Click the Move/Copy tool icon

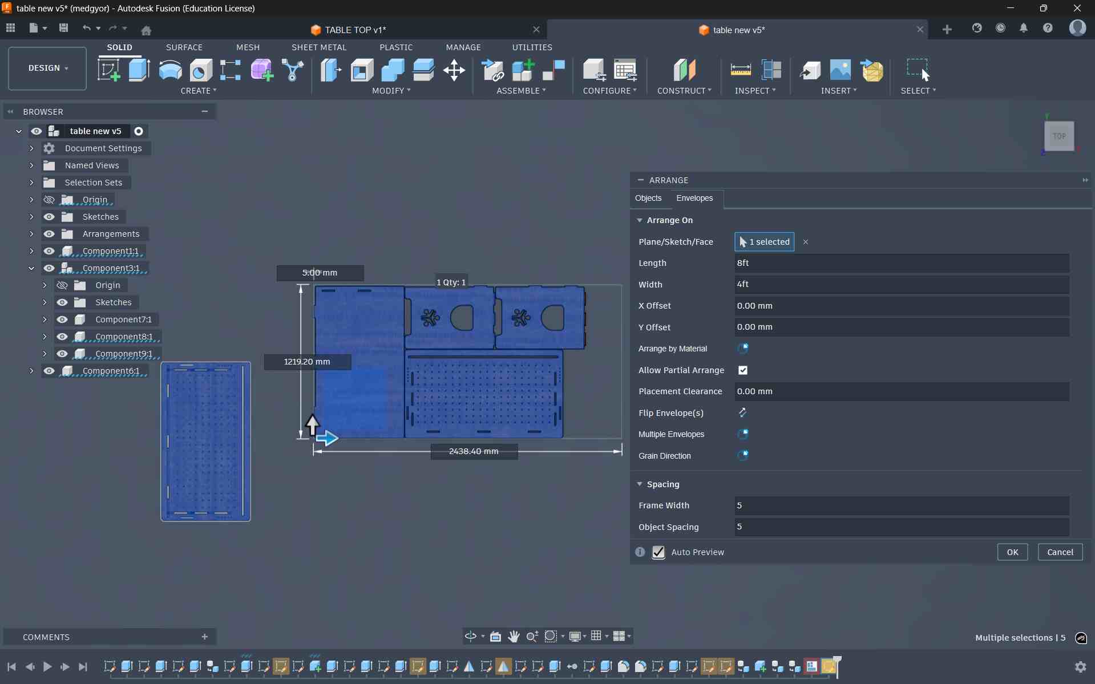coord(454,70)
